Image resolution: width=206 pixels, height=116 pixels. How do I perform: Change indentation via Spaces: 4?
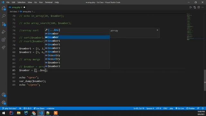pyautogui.click(x=150, y=108)
